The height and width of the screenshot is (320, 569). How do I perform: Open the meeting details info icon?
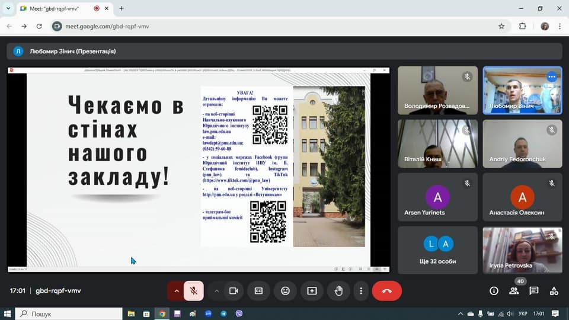pos(494,291)
